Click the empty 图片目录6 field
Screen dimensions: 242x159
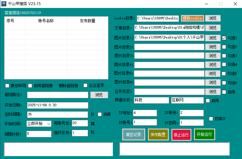(169, 82)
